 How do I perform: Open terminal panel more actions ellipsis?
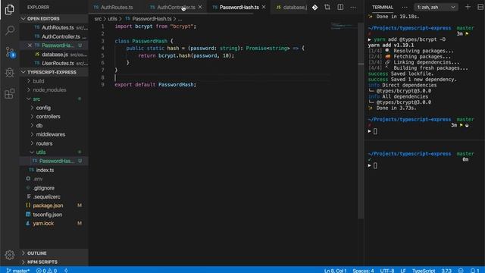(405, 7)
